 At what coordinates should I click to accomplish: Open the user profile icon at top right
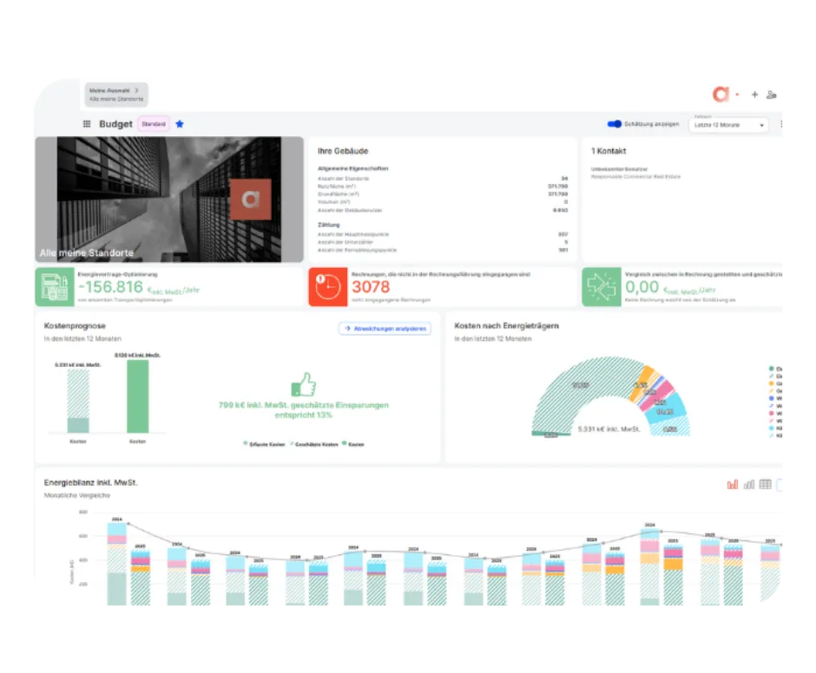[772, 95]
